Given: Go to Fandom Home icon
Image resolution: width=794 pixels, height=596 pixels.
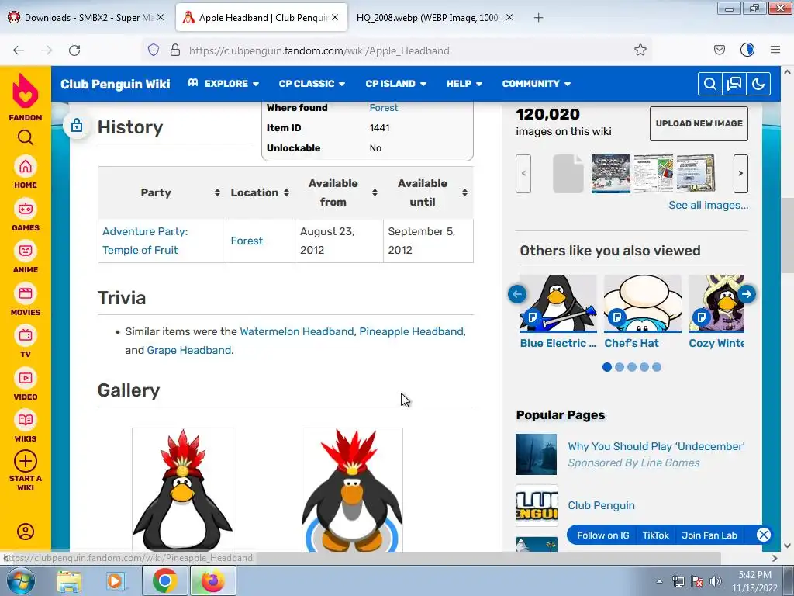Looking at the screenshot, I should tap(26, 167).
